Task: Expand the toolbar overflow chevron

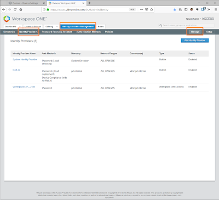Action: click(x=209, y=10)
